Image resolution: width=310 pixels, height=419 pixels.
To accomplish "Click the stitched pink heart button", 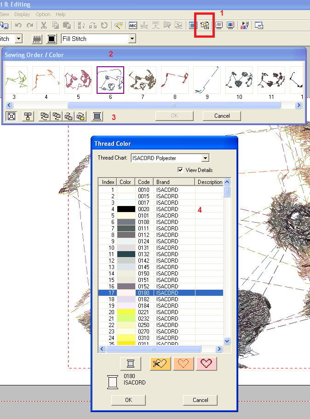I will coord(207,363).
